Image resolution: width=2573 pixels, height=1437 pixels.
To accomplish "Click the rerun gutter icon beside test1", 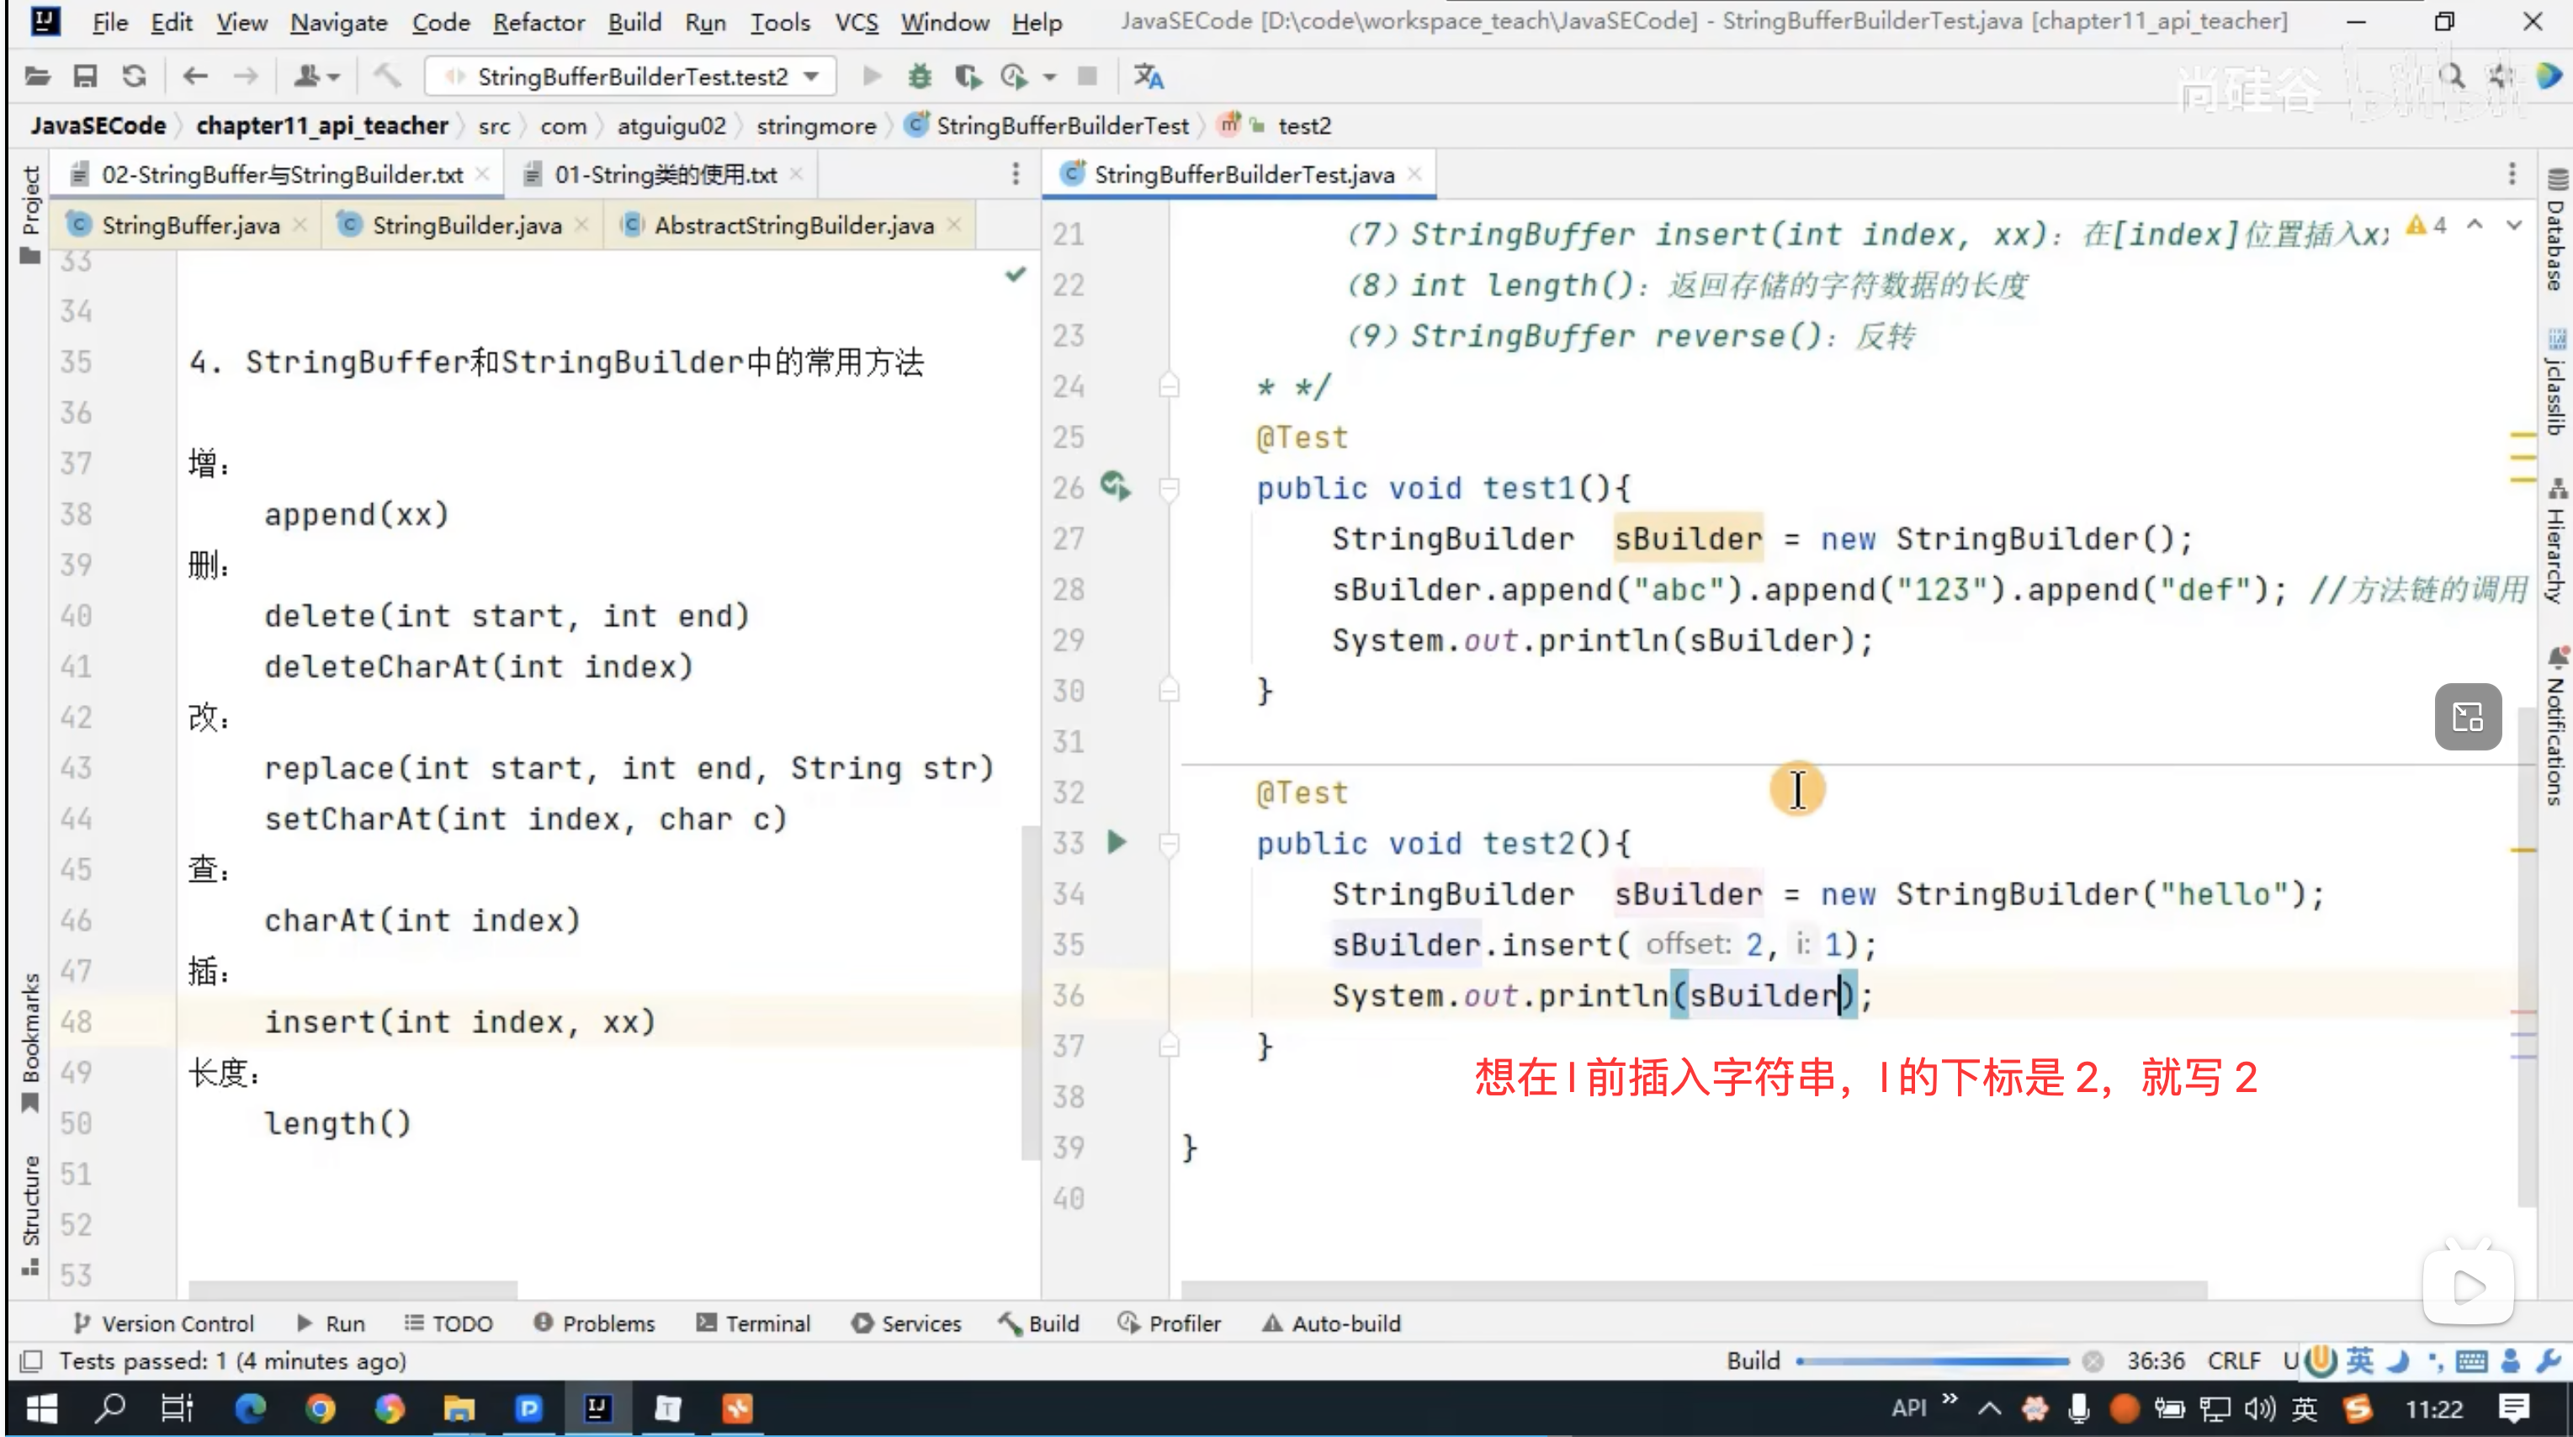I will pyautogui.click(x=1115, y=486).
